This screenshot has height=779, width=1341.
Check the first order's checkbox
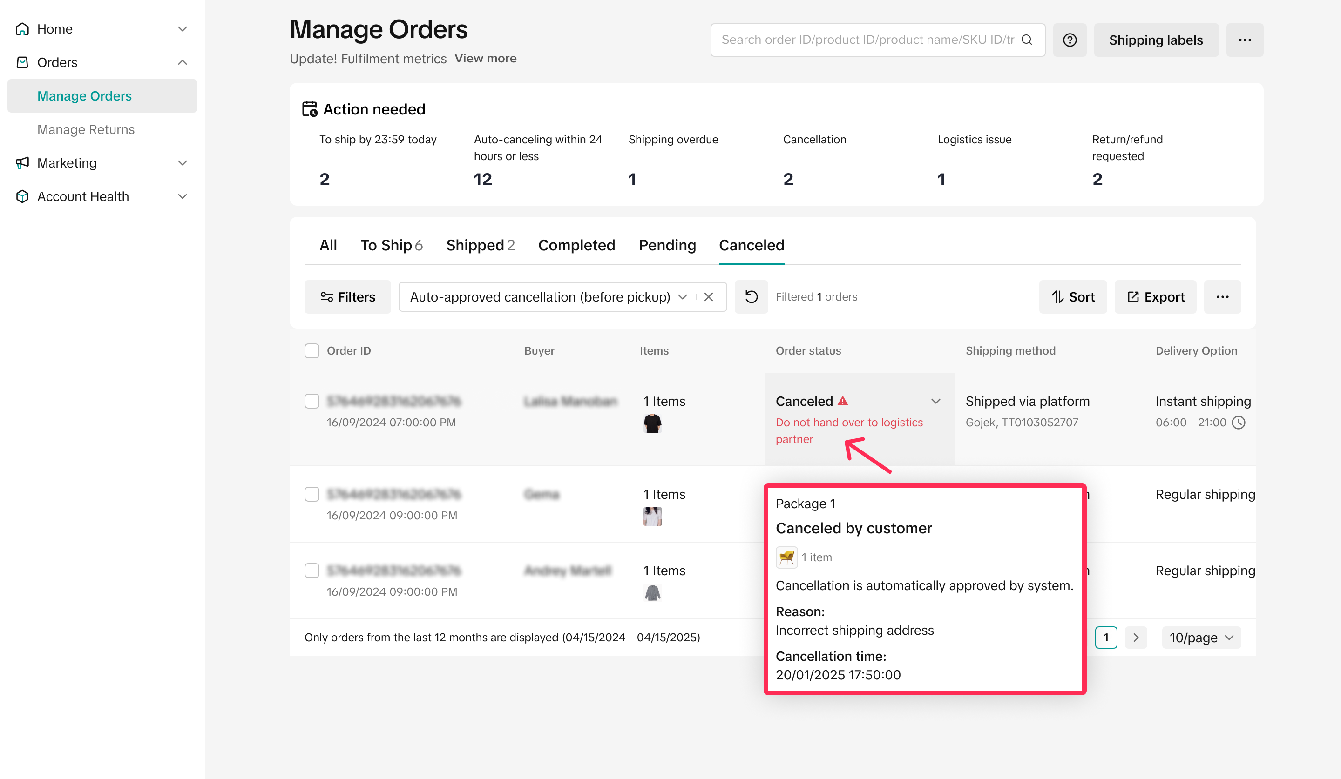tap(312, 401)
